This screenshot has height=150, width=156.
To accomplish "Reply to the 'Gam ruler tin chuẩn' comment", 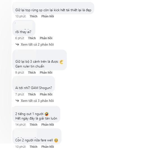I will coord(46,72).
